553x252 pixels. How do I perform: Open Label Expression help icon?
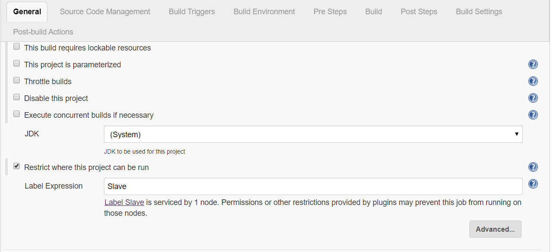[x=533, y=184]
